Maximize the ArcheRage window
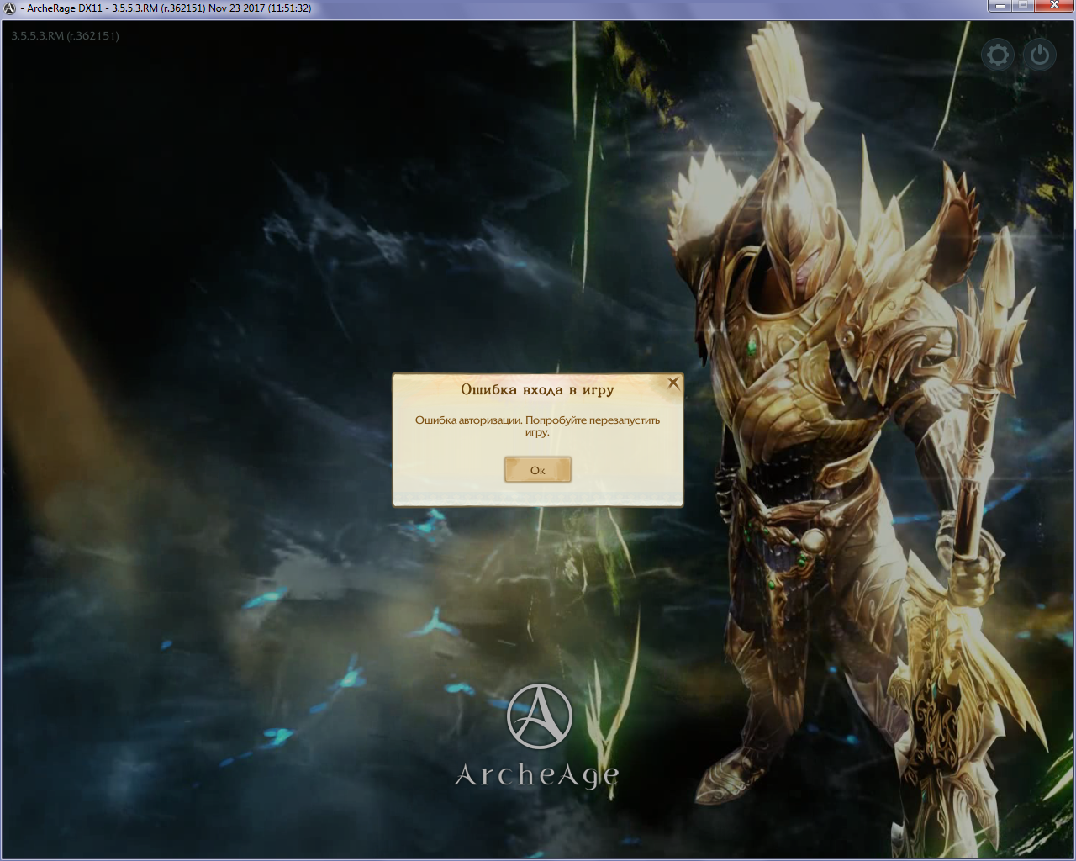1076x861 pixels. [x=1023, y=6]
